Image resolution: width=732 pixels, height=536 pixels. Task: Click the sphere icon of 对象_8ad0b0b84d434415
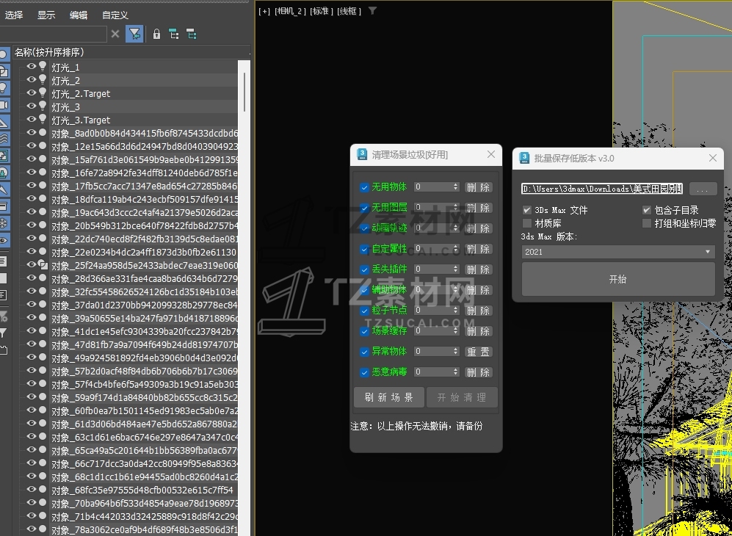(43, 133)
